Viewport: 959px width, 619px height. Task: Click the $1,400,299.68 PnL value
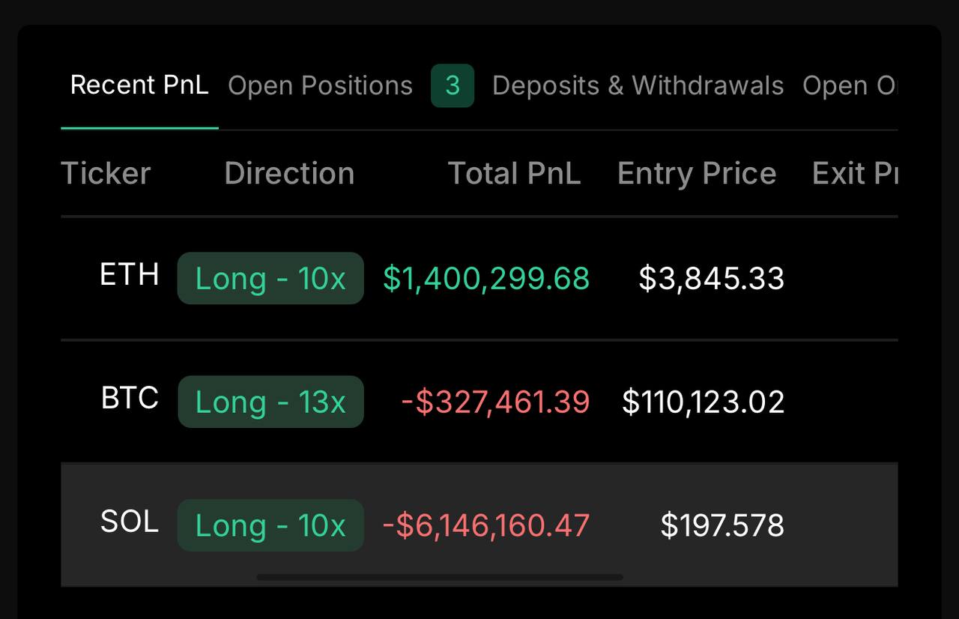coord(486,279)
